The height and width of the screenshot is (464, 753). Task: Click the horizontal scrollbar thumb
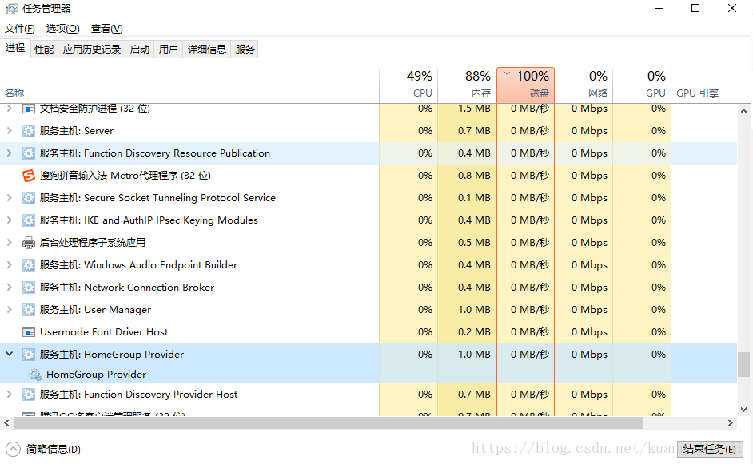[328, 422]
